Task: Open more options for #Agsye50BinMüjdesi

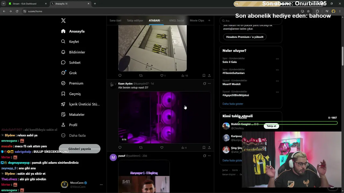Action: pyautogui.click(x=277, y=92)
